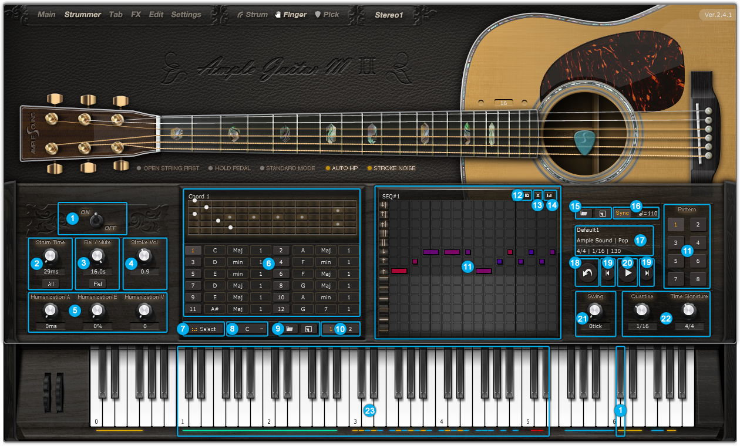Click the two-bar stroke row icon in sequencer
The height and width of the screenshot is (446, 740).
point(384,242)
